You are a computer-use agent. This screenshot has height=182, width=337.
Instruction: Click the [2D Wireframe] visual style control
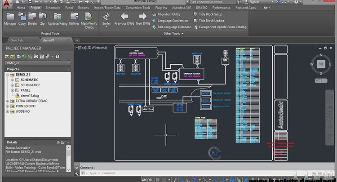(97, 48)
